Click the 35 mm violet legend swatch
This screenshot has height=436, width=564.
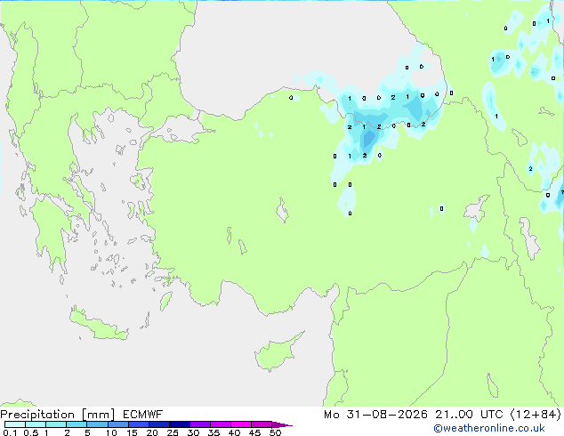(221, 424)
